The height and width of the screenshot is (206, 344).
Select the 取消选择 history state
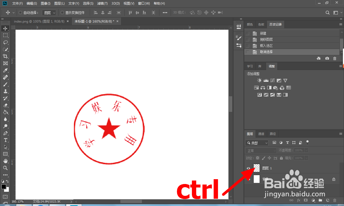pos(292,52)
